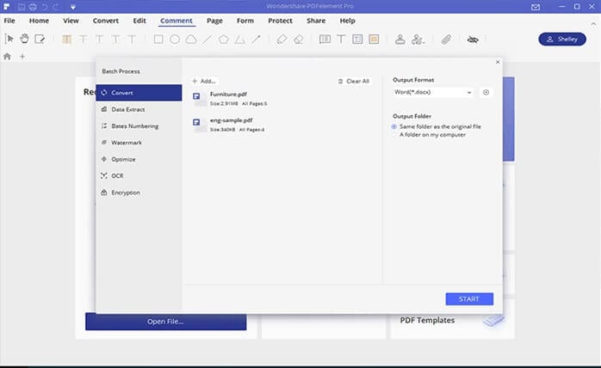Select A folder on my computer option
601x368 pixels.
429,135
